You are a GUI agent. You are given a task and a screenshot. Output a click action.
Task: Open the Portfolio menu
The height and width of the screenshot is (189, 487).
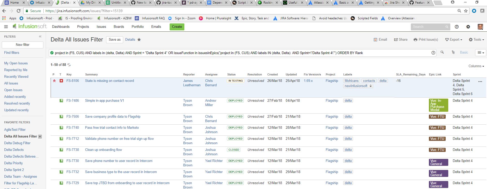tap(138, 27)
